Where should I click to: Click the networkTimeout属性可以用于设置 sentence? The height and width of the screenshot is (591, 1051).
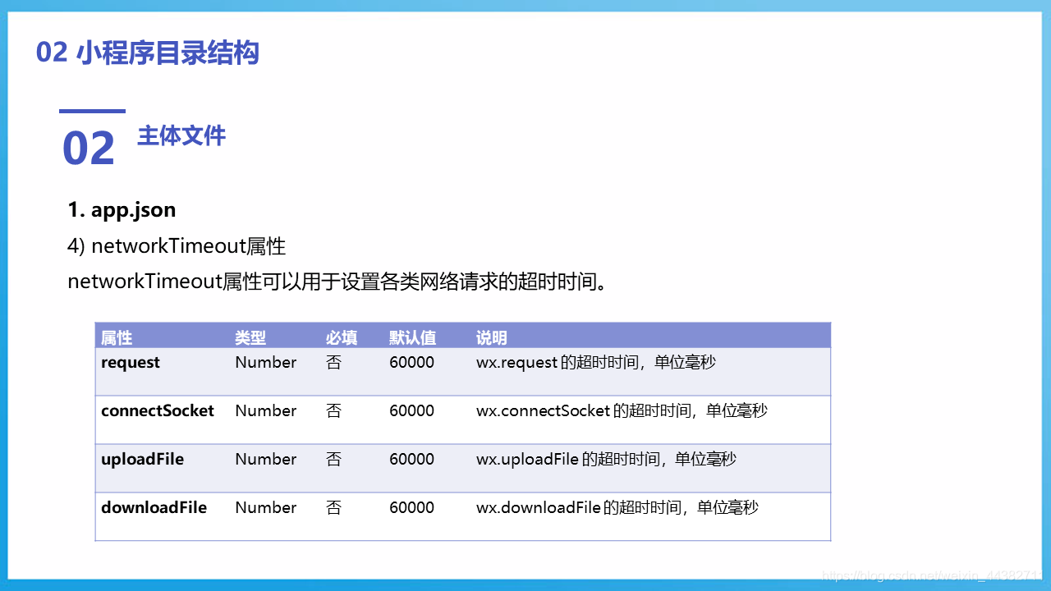tap(337, 282)
